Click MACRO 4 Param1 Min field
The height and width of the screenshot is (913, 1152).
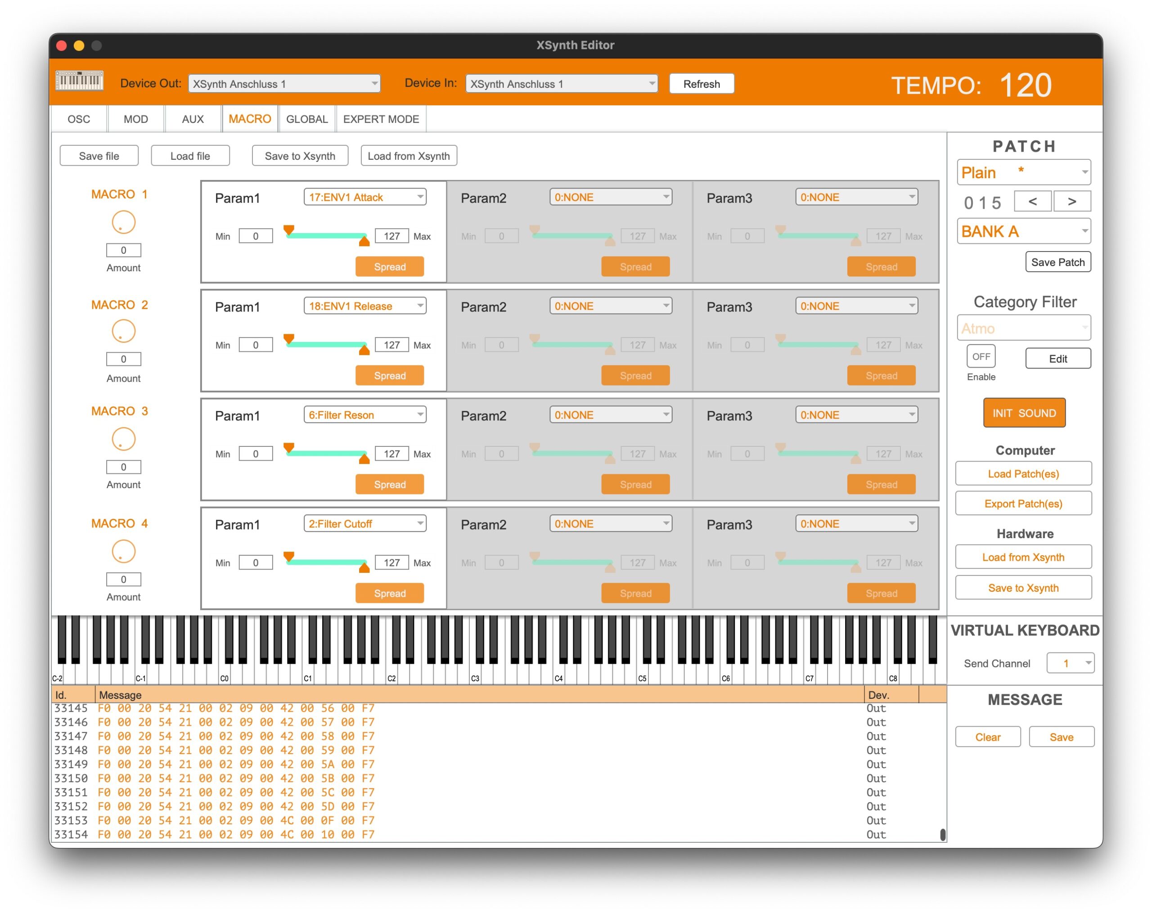(256, 562)
